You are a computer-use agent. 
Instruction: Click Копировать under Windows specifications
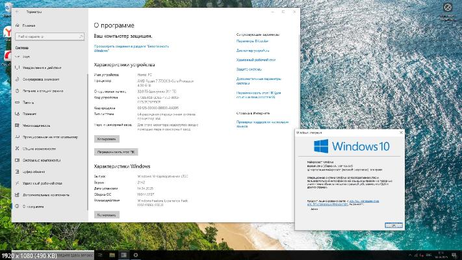point(107,215)
